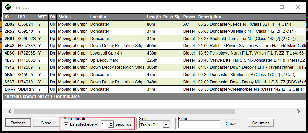Click the Clear filter button
The height and width of the screenshot is (133, 308).
point(231,124)
